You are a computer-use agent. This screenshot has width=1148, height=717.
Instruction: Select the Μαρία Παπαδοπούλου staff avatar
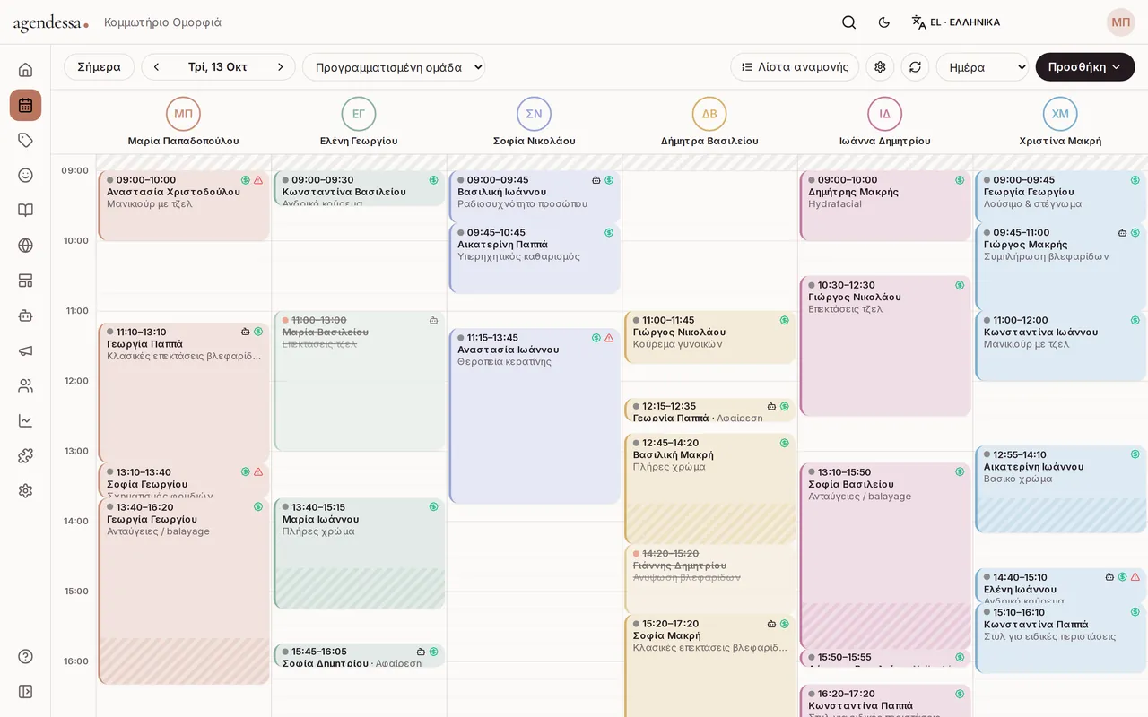[x=183, y=114]
